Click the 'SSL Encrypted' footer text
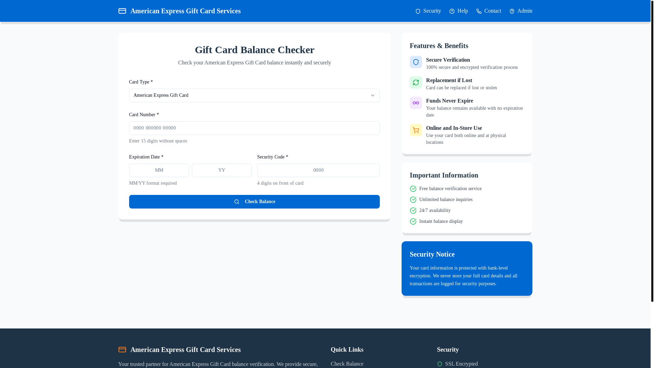Screen dimensions: 654x368 coord(462,364)
